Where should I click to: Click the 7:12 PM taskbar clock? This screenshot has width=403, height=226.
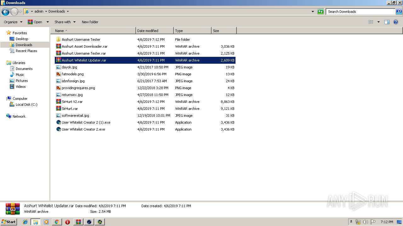[387, 222]
